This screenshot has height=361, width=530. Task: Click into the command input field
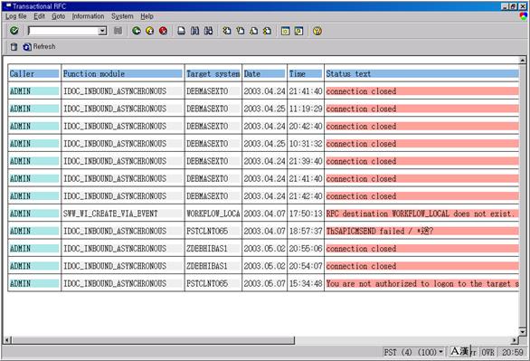pyautogui.click(x=63, y=31)
